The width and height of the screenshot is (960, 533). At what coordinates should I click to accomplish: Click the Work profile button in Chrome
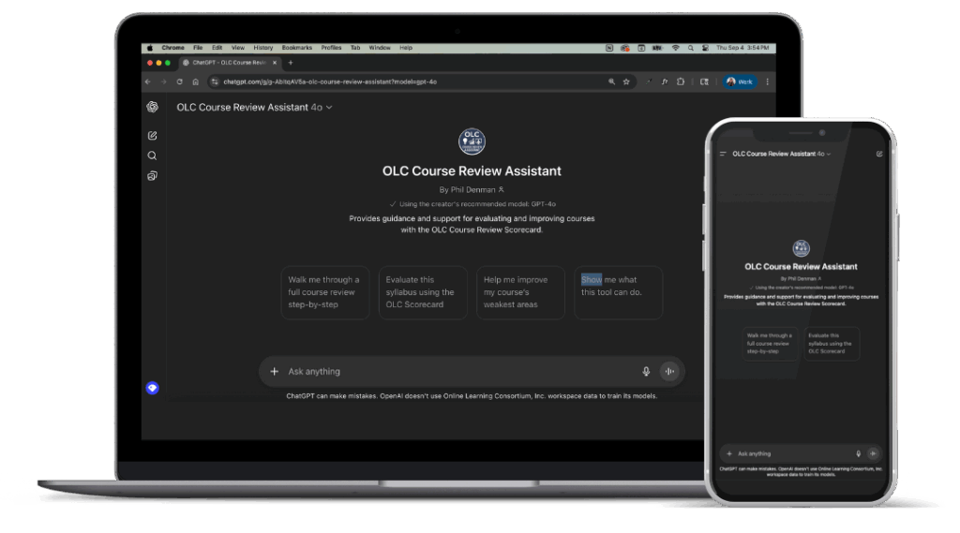tap(740, 81)
